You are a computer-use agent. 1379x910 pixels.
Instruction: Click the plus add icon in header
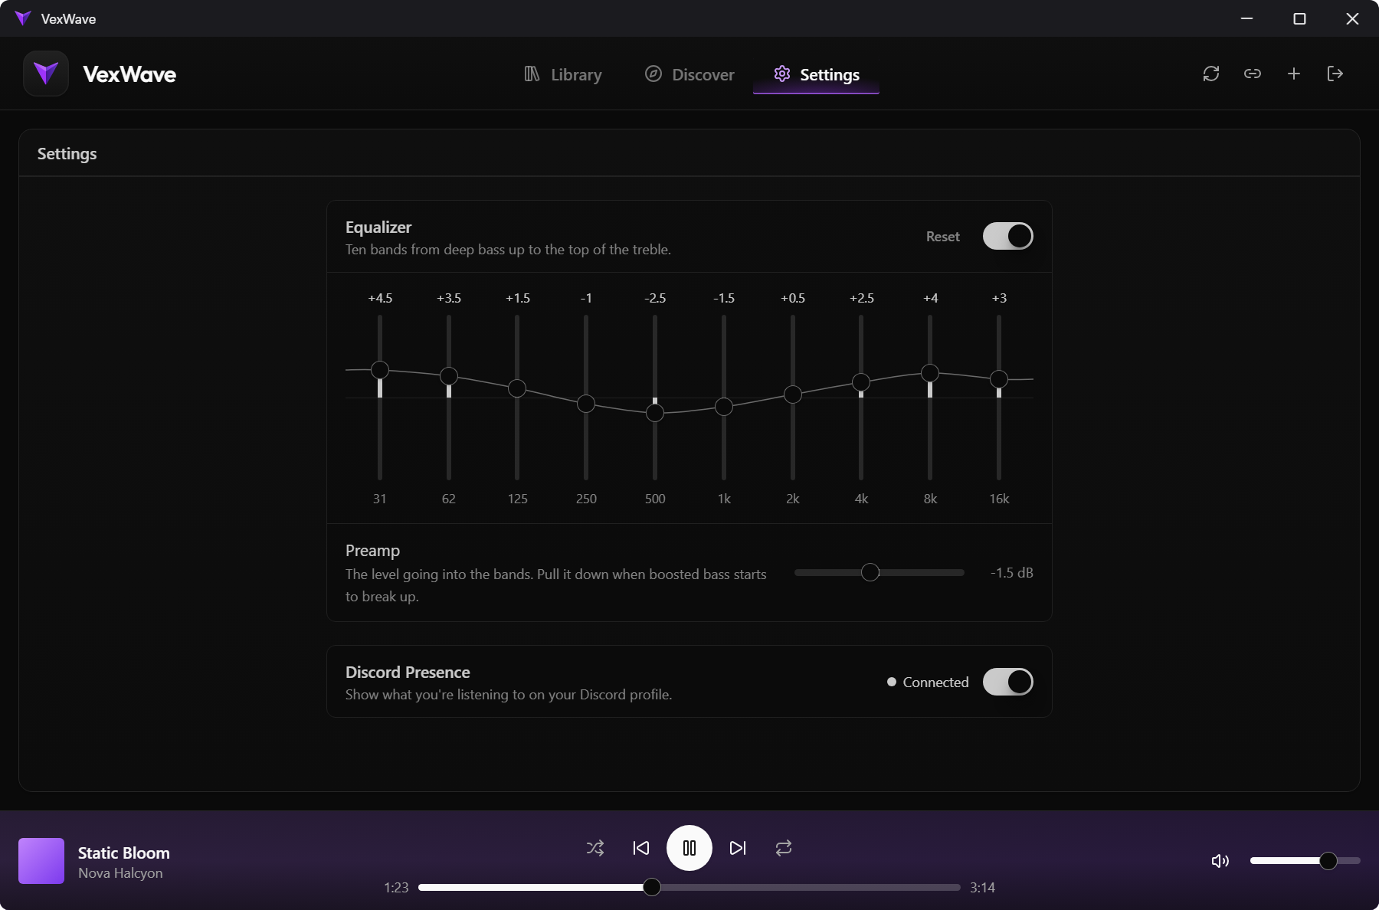click(x=1294, y=74)
